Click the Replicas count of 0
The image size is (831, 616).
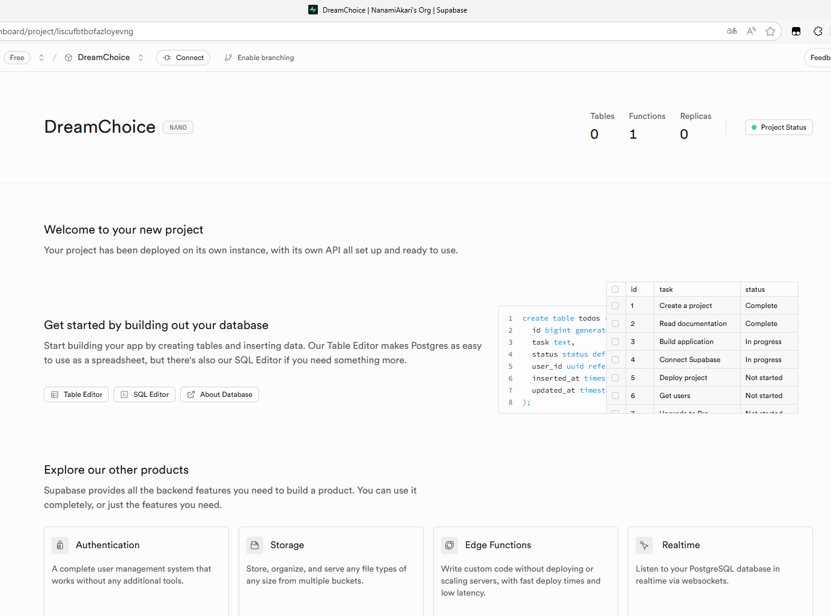[x=684, y=134]
